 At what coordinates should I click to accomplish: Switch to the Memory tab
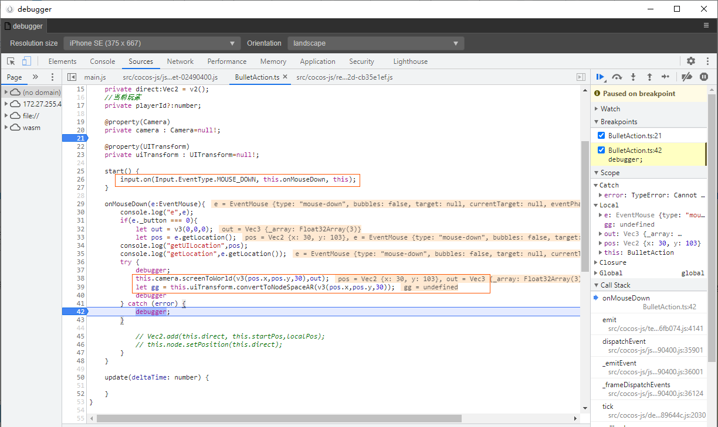coord(273,62)
